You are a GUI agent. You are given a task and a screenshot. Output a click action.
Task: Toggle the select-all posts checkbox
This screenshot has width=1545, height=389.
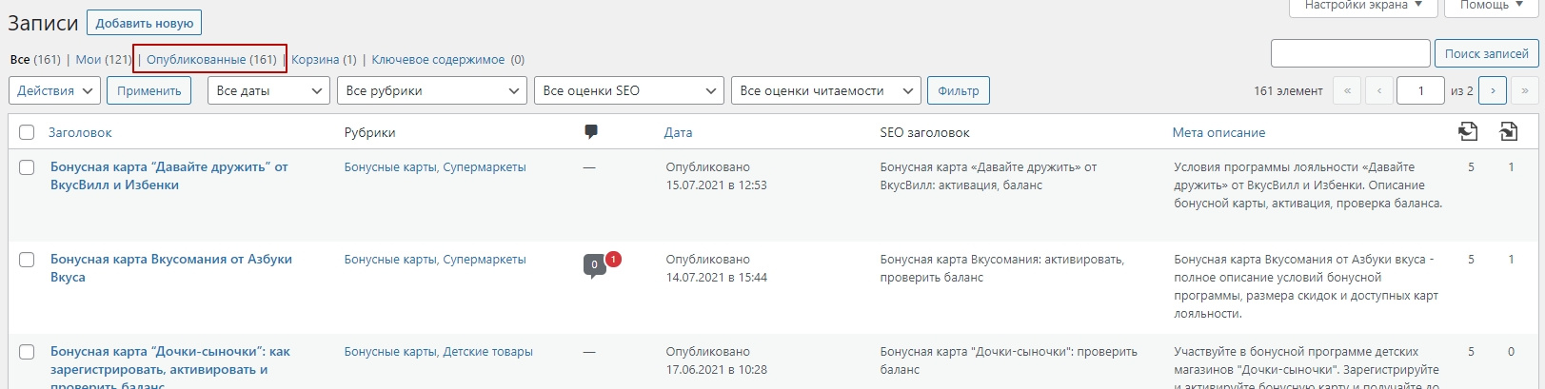click(27, 133)
